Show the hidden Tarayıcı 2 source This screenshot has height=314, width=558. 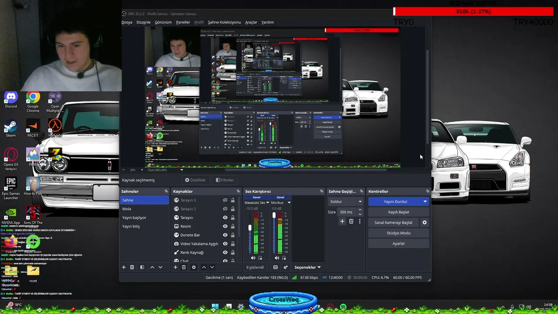[225, 209]
